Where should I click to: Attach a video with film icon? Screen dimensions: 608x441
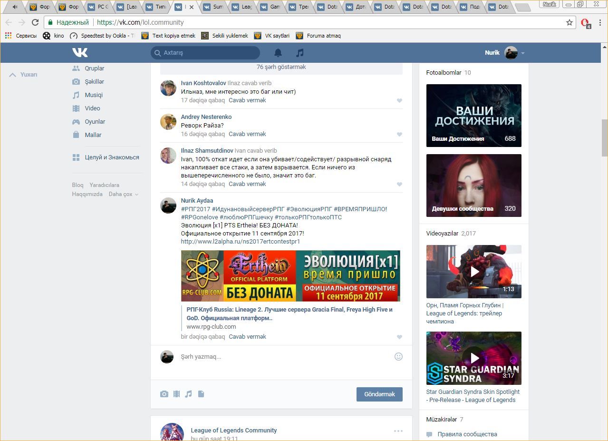tap(176, 394)
